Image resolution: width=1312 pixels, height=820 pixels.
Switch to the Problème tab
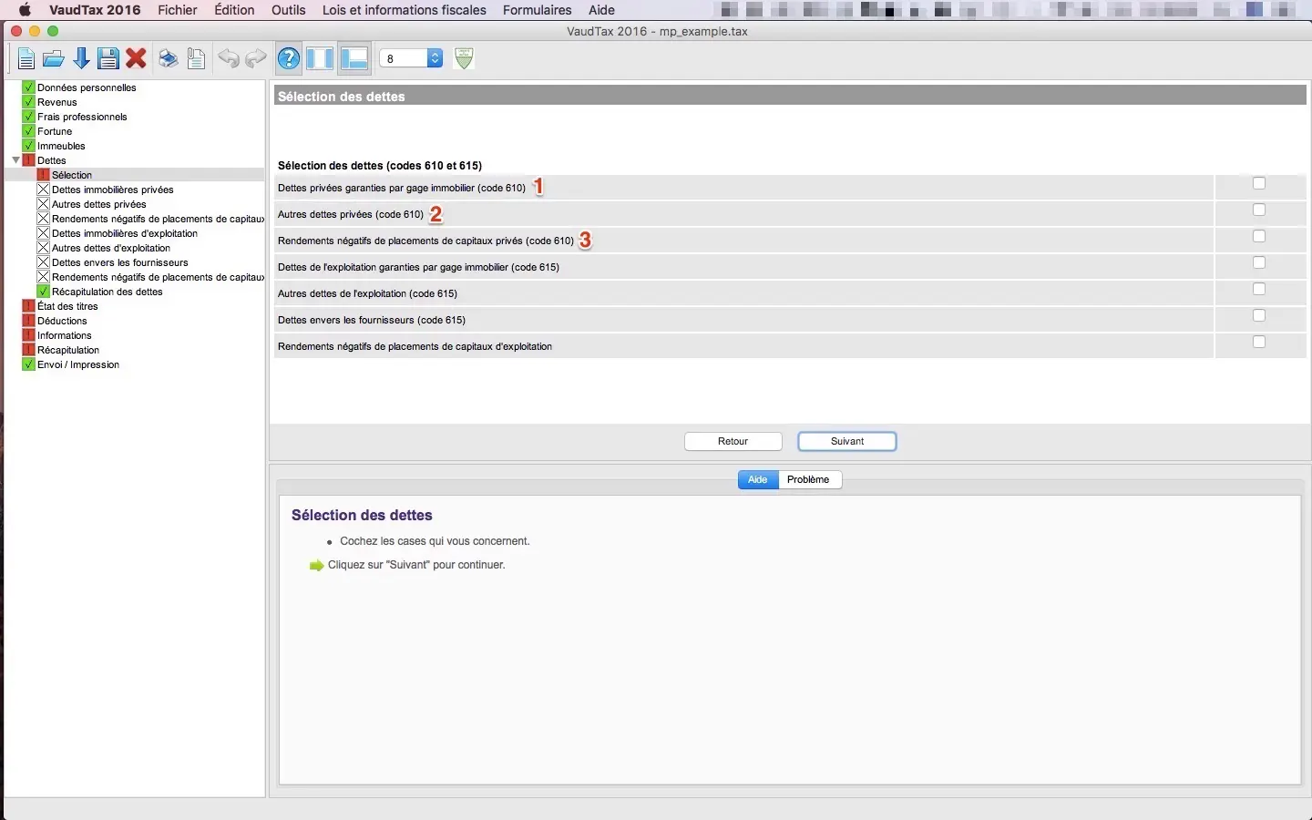808,479
